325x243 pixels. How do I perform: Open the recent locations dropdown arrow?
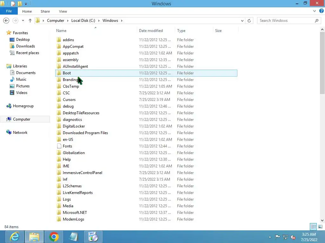pos(23,21)
